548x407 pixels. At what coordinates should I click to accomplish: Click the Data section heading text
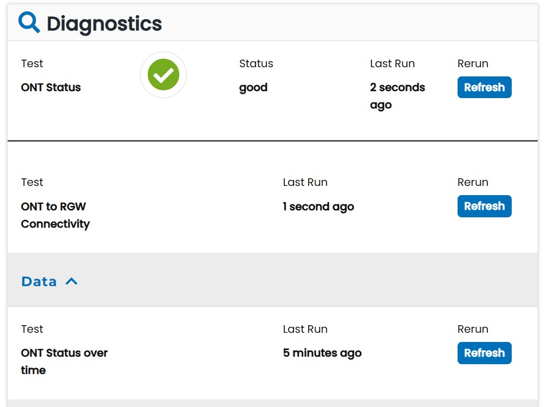click(39, 281)
